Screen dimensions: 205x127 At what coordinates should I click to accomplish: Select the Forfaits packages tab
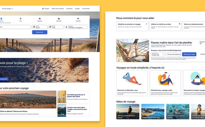(59, 19)
